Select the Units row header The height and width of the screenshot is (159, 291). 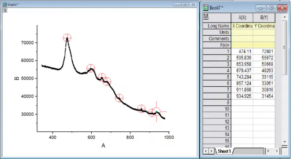217,32
